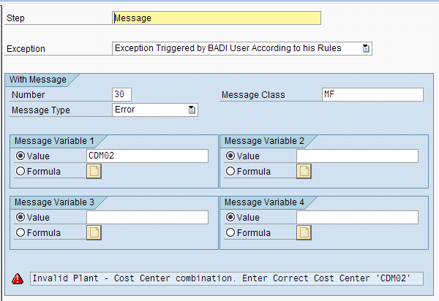439x301 pixels.
Task: Edit the message Number field
Action: pos(121,94)
